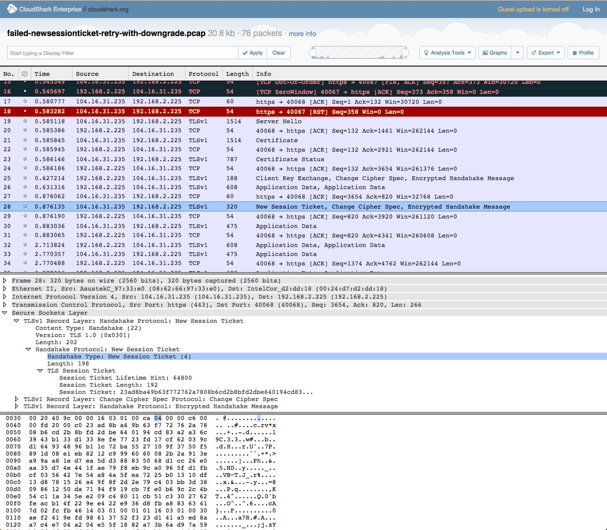The image size is (607, 530).
Task: Click the Info column header
Action: coord(264,74)
